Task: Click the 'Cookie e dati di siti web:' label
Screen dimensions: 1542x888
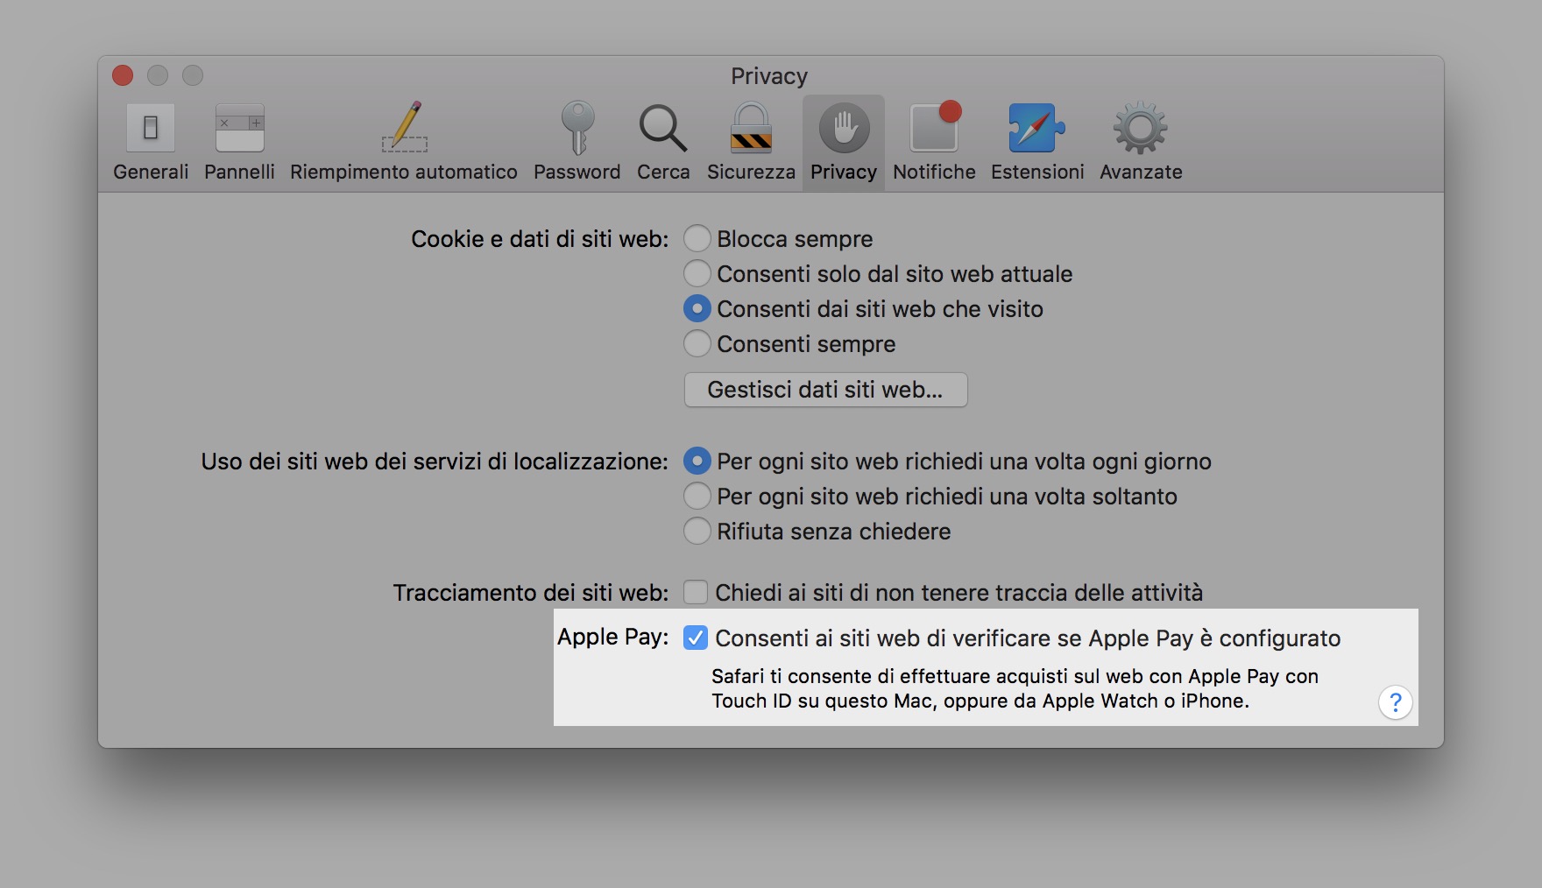Action: coord(540,239)
